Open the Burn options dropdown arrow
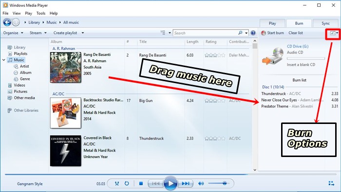Image resolution: width=341 pixels, height=192 pixels. point(337,33)
